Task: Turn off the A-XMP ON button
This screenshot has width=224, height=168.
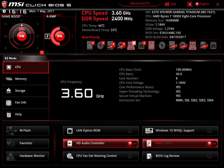Action: click(60, 36)
